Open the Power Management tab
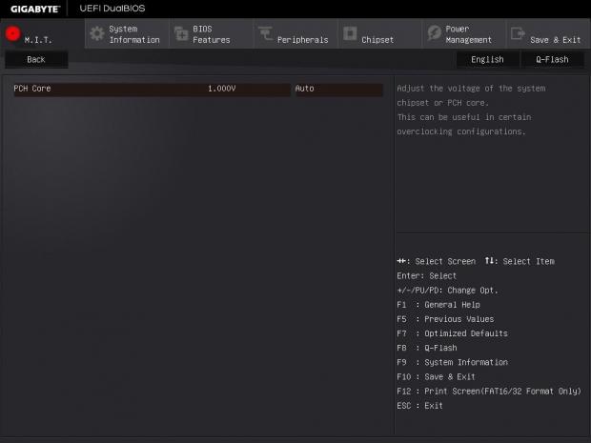Screen dimensions: 591x443 pyautogui.click(x=464, y=34)
